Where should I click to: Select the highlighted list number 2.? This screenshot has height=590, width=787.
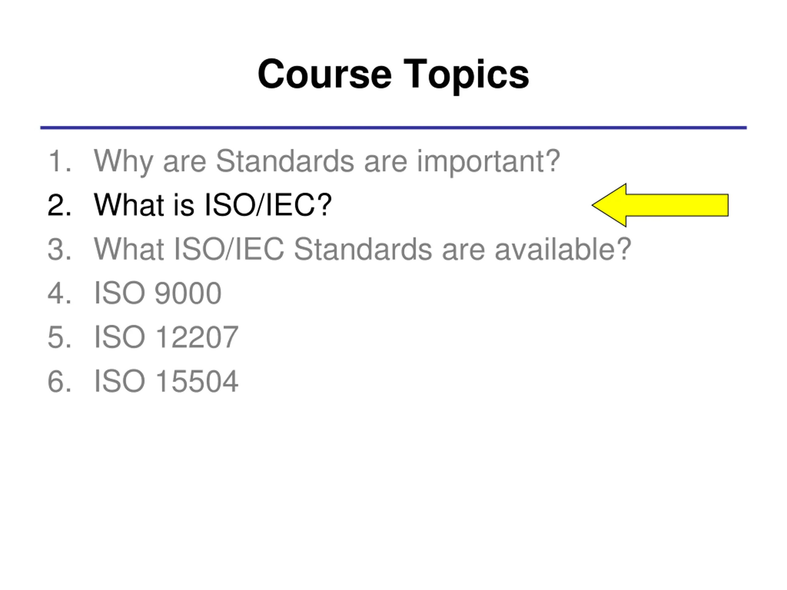[59, 205]
